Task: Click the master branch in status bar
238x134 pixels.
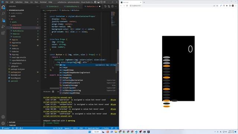Action: 6,128
